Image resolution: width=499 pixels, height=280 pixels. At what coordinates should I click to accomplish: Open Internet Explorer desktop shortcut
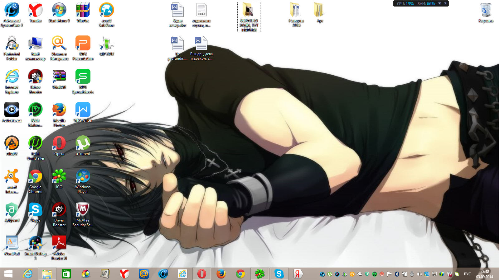click(12, 81)
